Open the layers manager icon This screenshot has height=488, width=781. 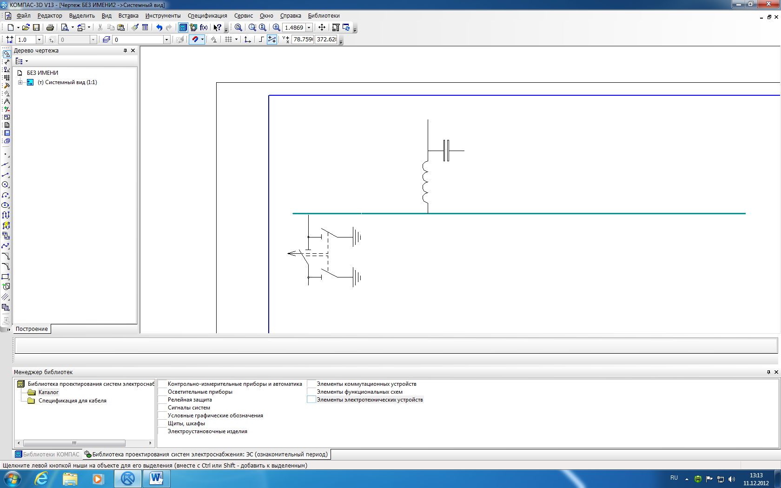pyautogui.click(x=106, y=40)
